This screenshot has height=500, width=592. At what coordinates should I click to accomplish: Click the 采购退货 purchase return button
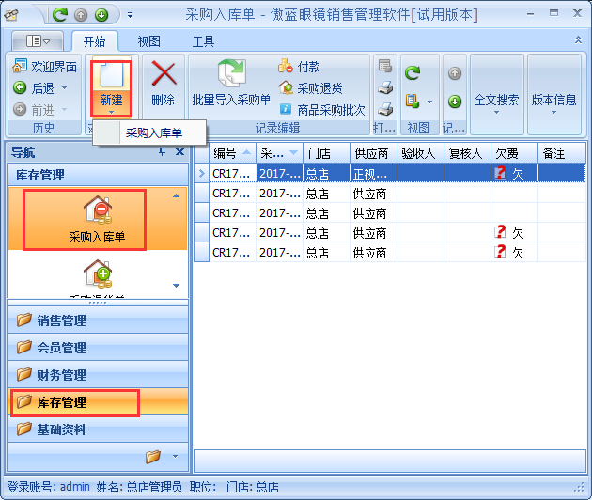pos(310,88)
